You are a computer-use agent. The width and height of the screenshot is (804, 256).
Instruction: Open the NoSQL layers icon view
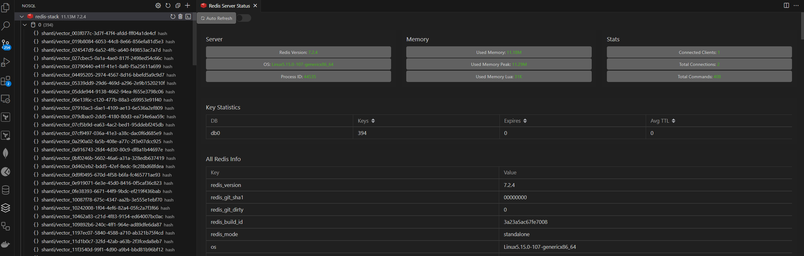coord(6,208)
